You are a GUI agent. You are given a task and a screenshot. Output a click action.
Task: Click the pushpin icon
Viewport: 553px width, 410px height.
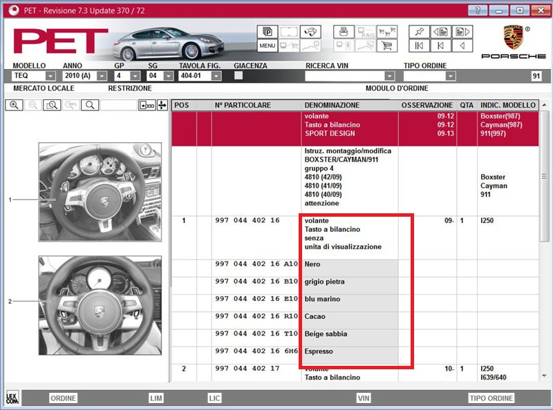coord(419,32)
